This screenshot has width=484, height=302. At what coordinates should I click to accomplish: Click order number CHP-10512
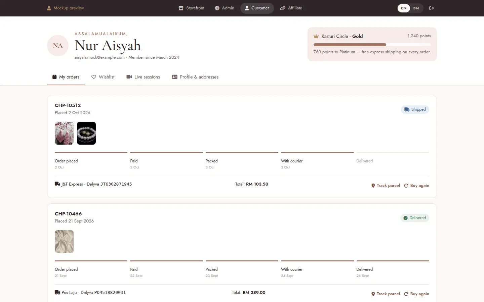[x=68, y=105]
